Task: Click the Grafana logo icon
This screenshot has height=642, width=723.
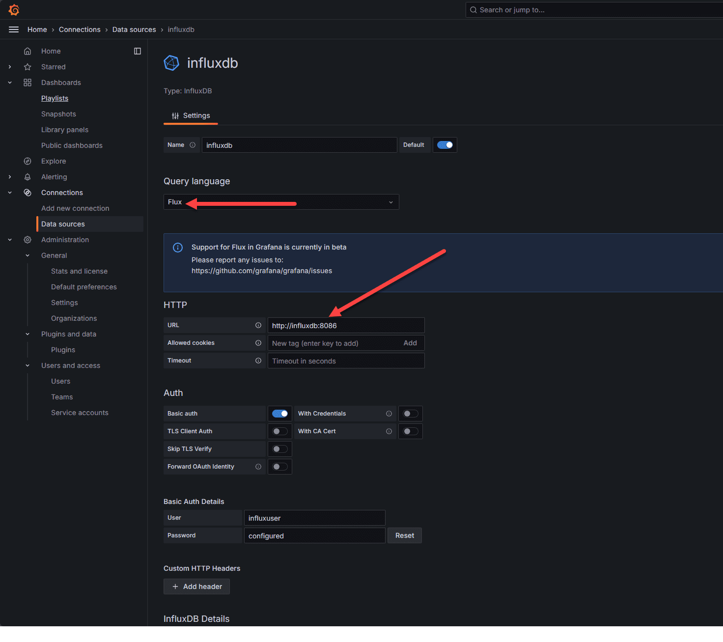Action: (x=14, y=10)
